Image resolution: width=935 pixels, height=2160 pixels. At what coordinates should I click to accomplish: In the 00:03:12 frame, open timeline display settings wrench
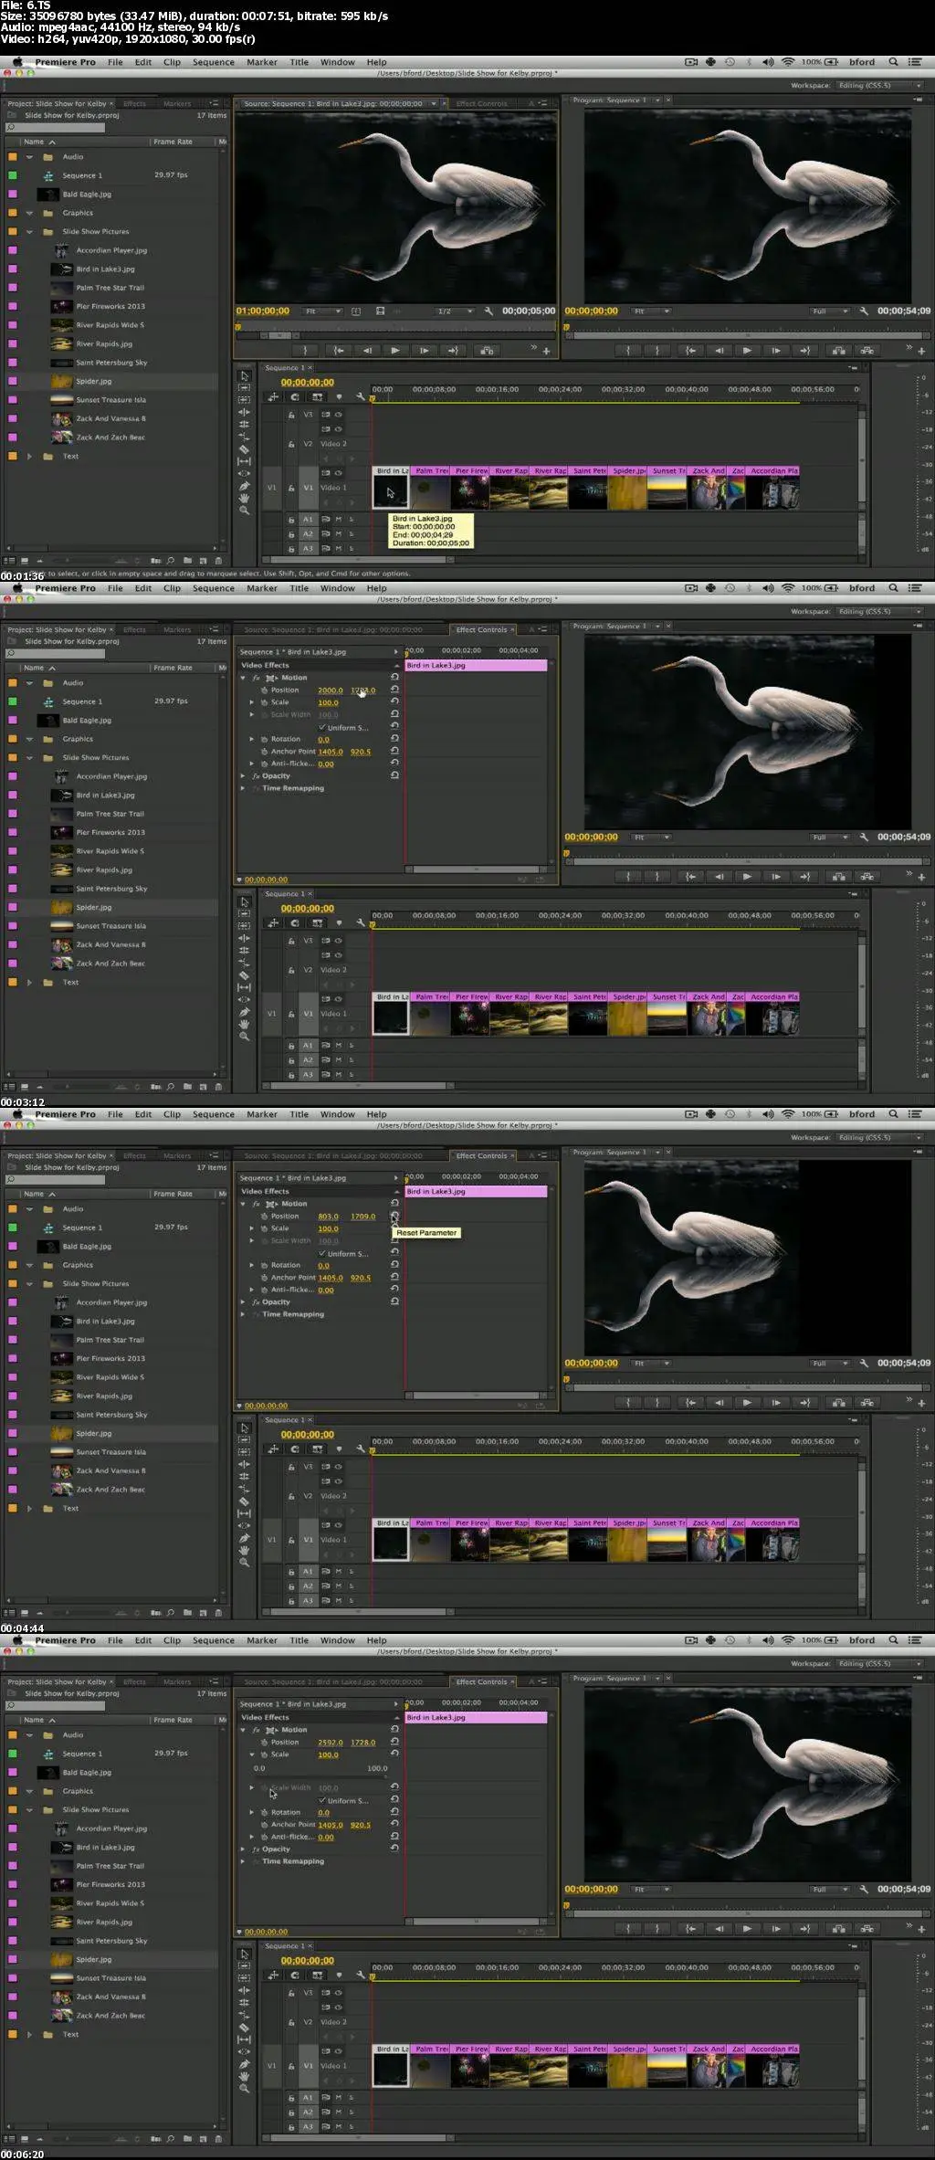pyautogui.click(x=361, y=922)
